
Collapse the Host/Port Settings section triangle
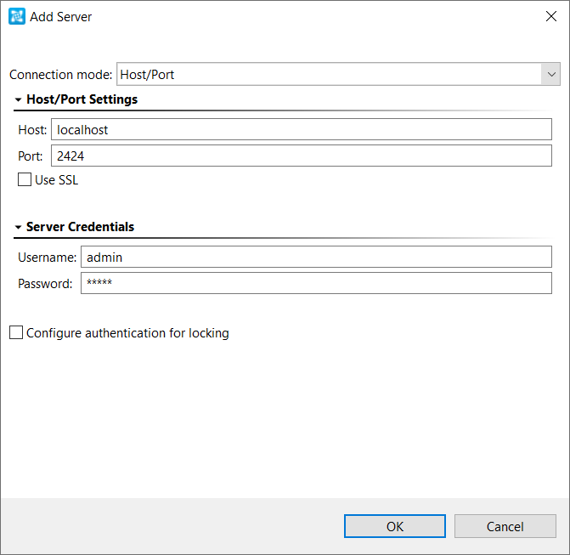click(x=18, y=99)
